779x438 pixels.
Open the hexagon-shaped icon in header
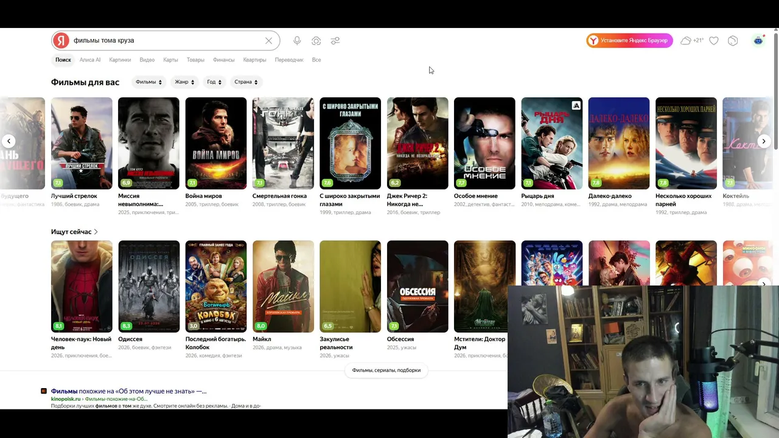[733, 41]
